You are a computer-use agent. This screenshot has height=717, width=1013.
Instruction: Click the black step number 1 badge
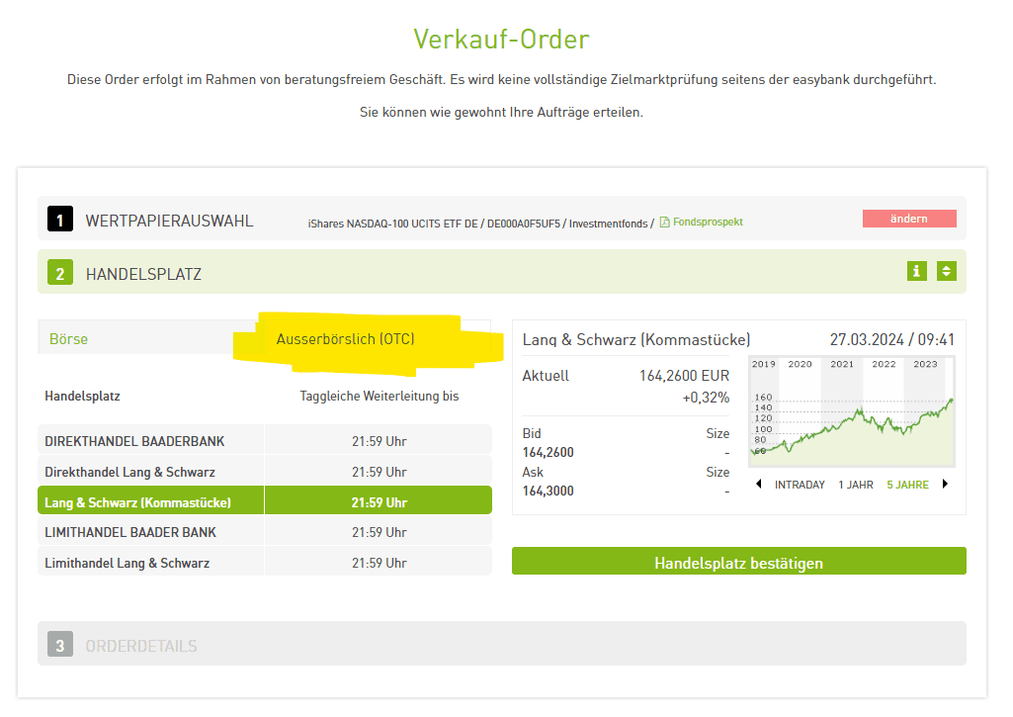(60, 220)
